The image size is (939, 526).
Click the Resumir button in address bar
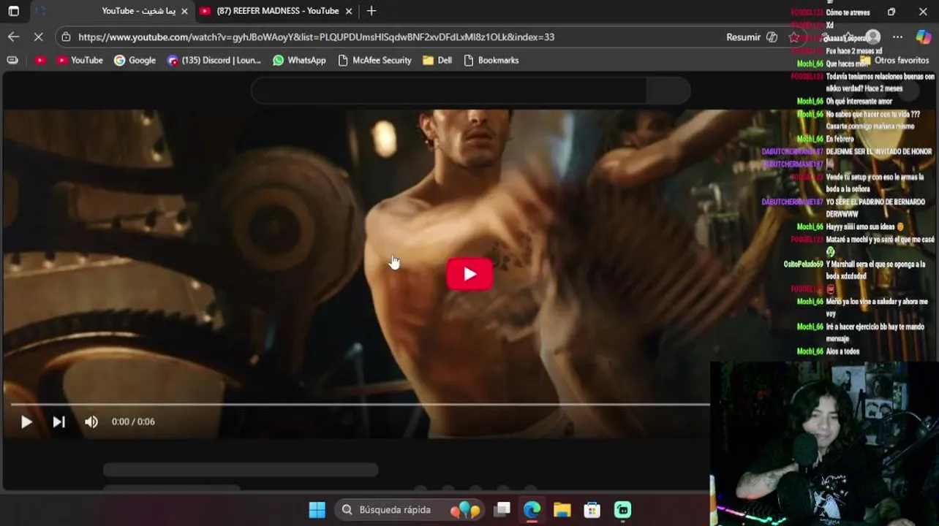pos(743,37)
